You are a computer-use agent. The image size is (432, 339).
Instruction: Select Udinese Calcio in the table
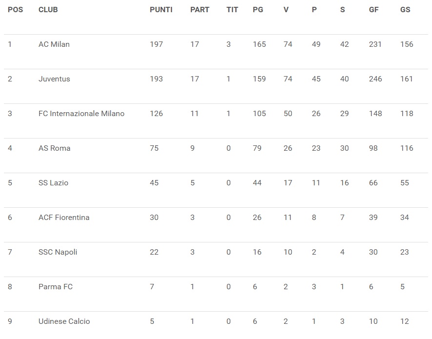pos(64,321)
